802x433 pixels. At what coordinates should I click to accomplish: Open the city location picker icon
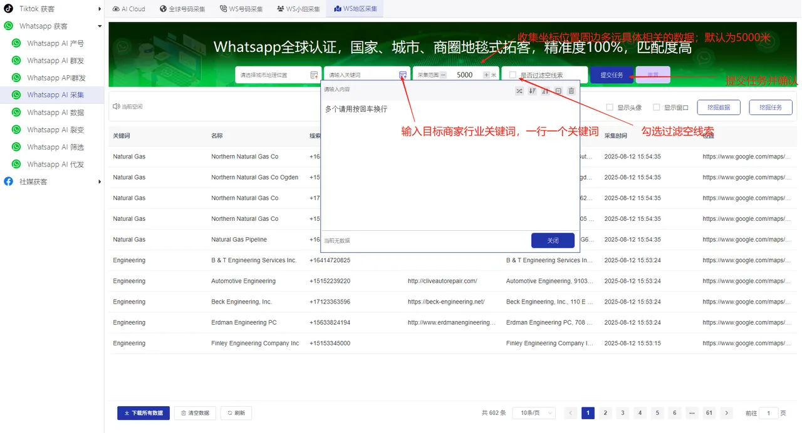tap(313, 74)
